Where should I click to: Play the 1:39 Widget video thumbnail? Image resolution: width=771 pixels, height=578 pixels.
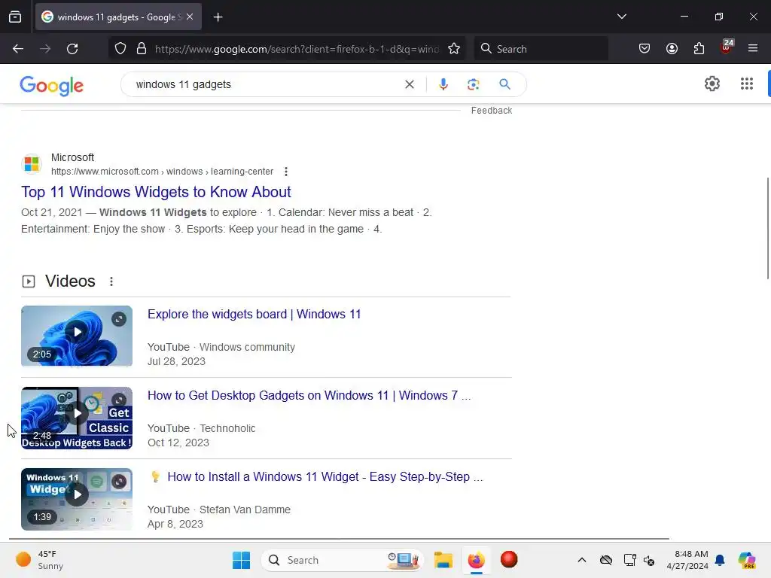click(77, 499)
